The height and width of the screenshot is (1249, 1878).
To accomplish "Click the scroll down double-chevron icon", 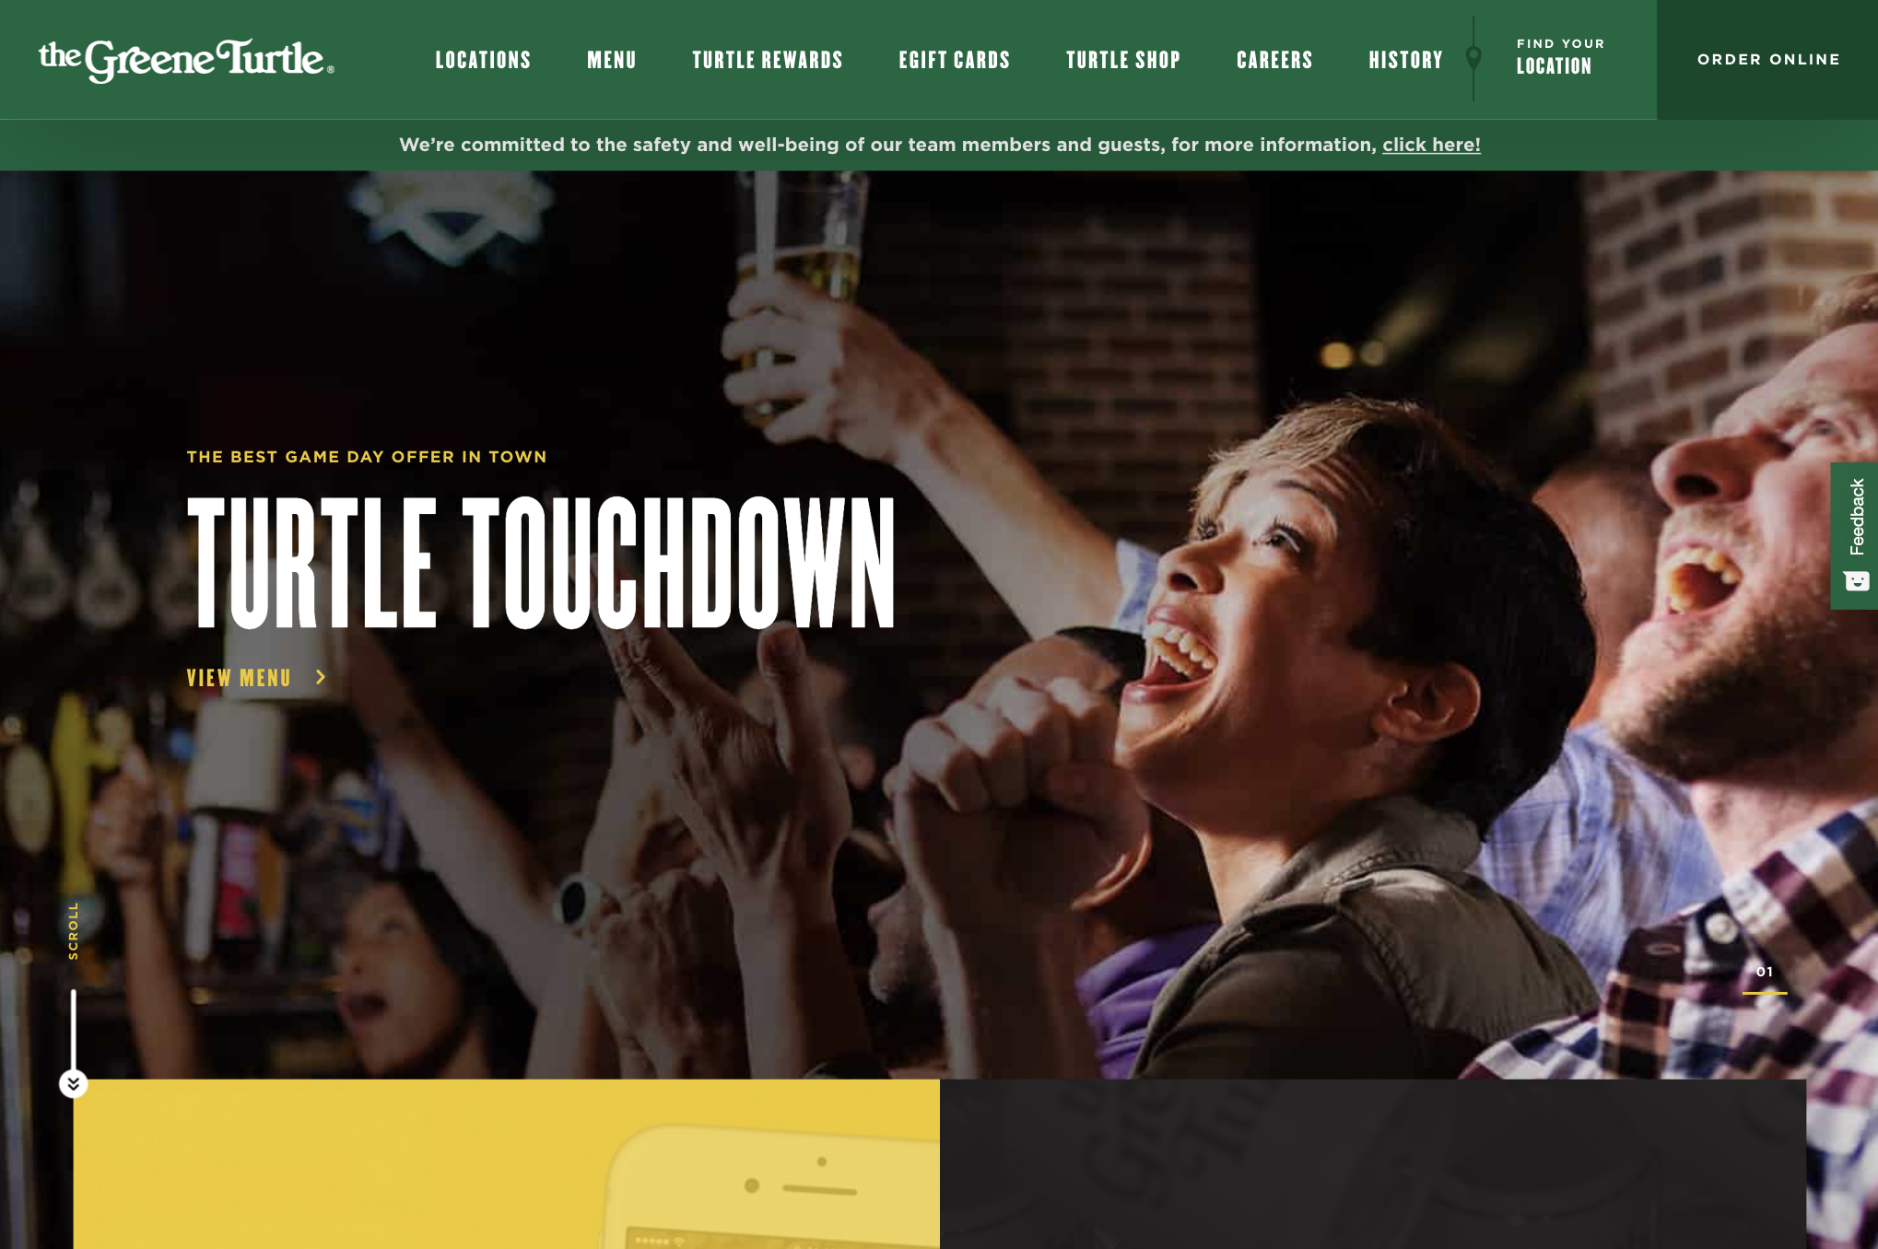I will (x=74, y=1084).
